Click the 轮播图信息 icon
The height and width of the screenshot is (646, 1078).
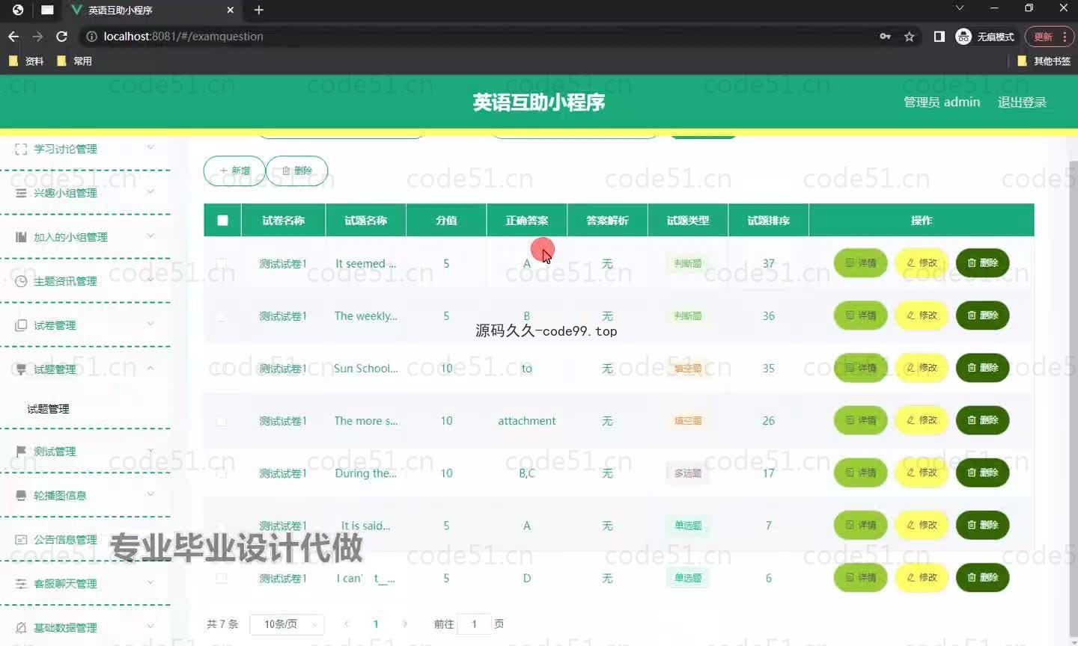(x=21, y=496)
